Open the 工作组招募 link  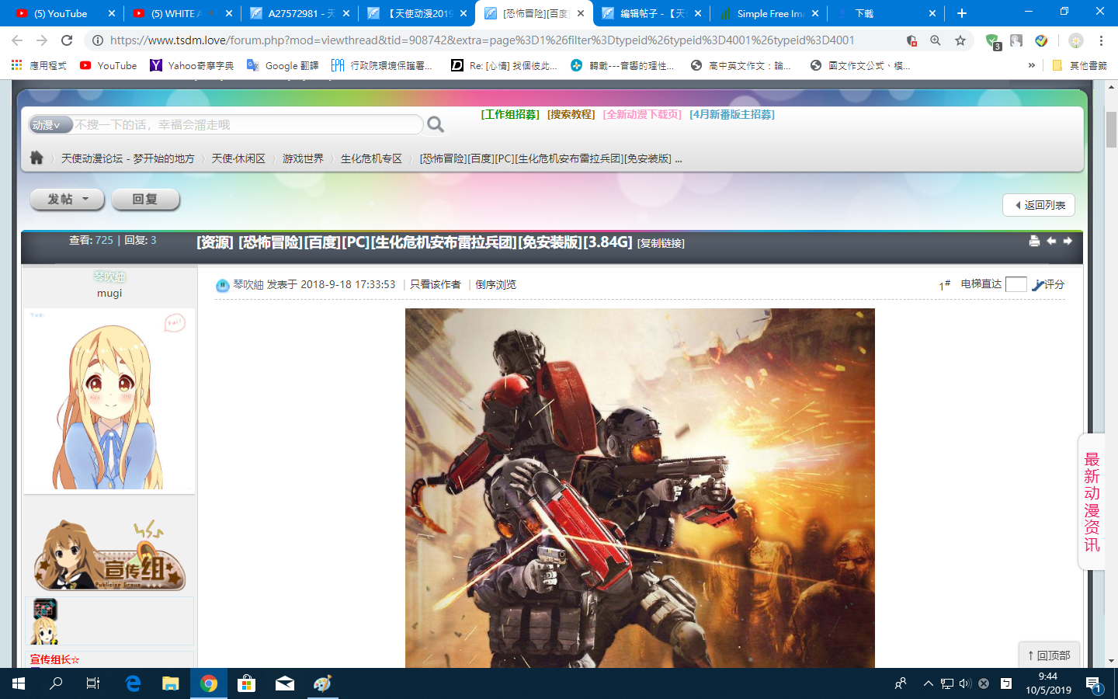tap(510, 114)
